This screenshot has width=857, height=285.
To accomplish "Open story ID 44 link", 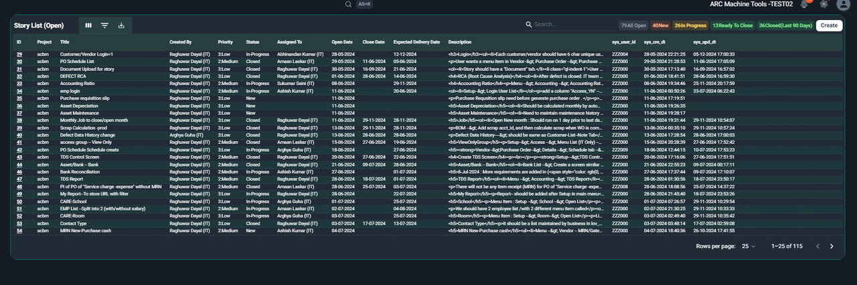I will point(19,165).
